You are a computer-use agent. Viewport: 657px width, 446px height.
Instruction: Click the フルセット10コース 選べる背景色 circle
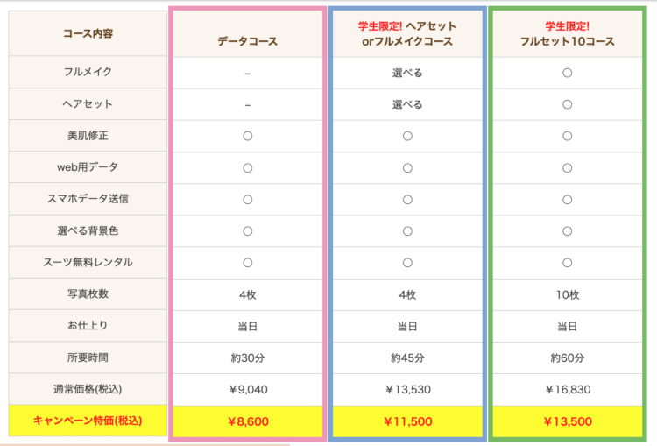pyautogui.click(x=568, y=231)
